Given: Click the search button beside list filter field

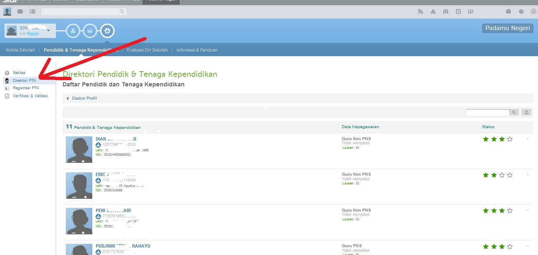Looking at the screenshot, I should [514, 112].
